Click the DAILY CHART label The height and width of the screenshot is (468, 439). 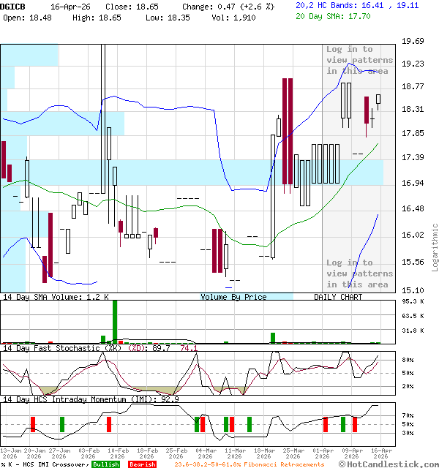pos(338,297)
